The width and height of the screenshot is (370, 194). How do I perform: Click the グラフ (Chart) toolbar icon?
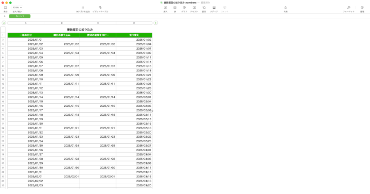coord(184,8)
